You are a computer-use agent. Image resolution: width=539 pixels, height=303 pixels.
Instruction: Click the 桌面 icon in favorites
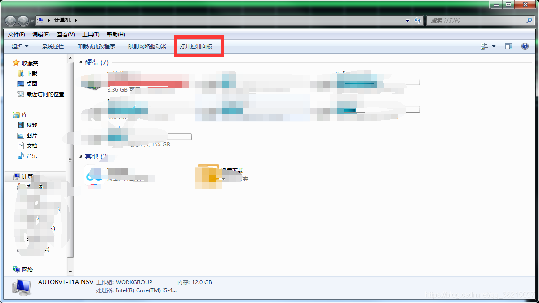point(20,83)
